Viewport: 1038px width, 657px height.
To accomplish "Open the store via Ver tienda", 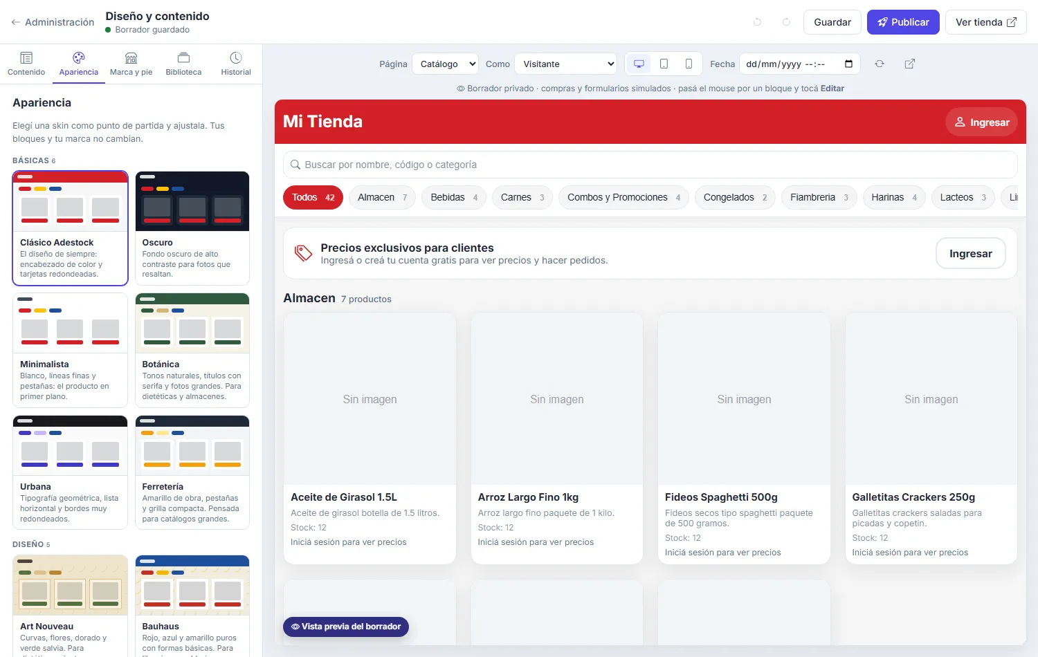I will (x=986, y=22).
